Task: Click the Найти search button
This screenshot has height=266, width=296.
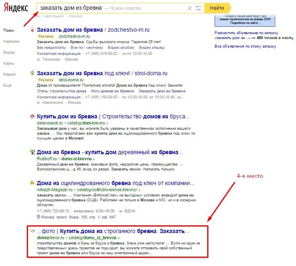Action: click(217, 8)
